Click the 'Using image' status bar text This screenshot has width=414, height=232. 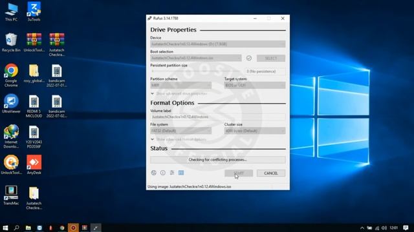click(190, 186)
